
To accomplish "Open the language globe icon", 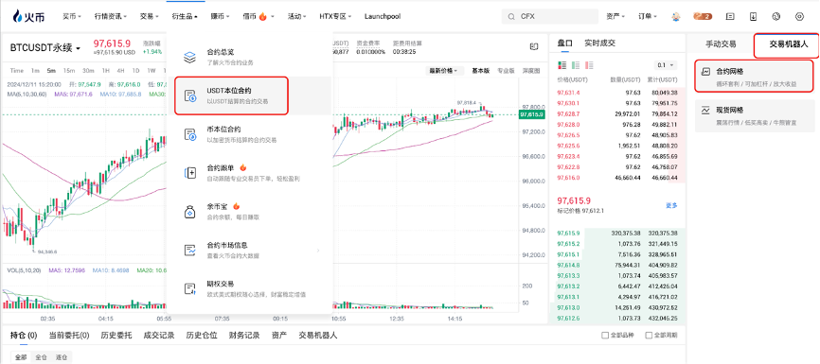I will [x=776, y=16].
